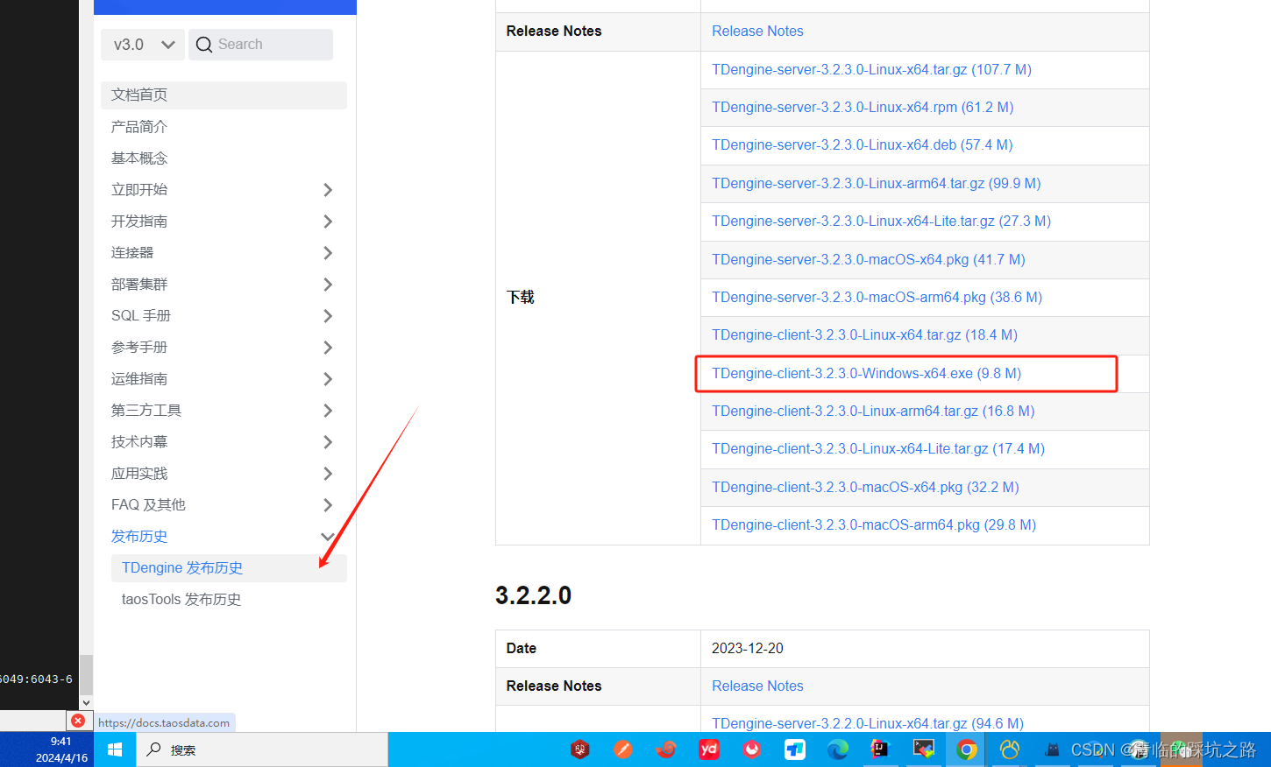Expand the 技术内幕 section chevron
The image size is (1271, 767).
click(328, 442)
